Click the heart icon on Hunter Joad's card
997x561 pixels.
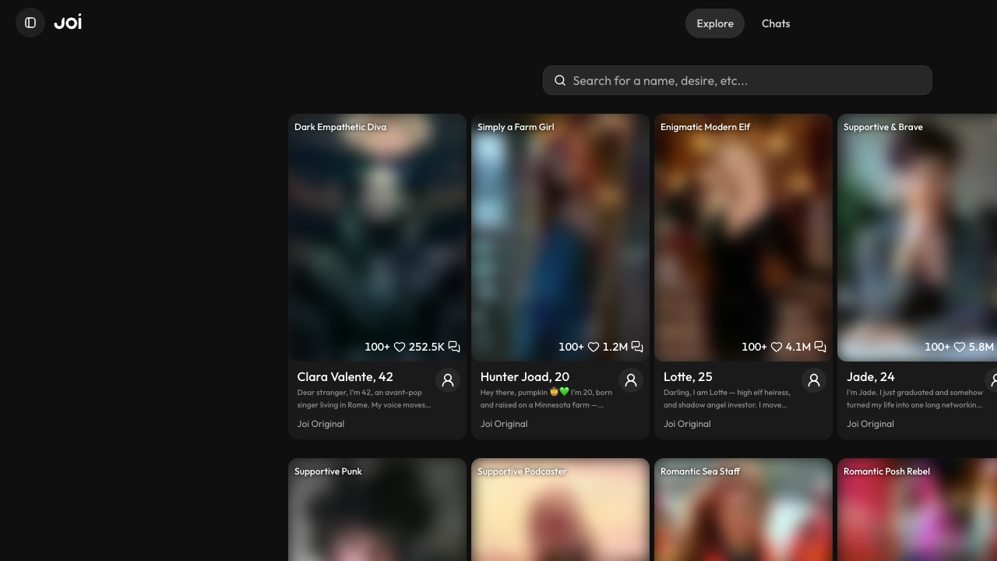[x=594, y=347]
